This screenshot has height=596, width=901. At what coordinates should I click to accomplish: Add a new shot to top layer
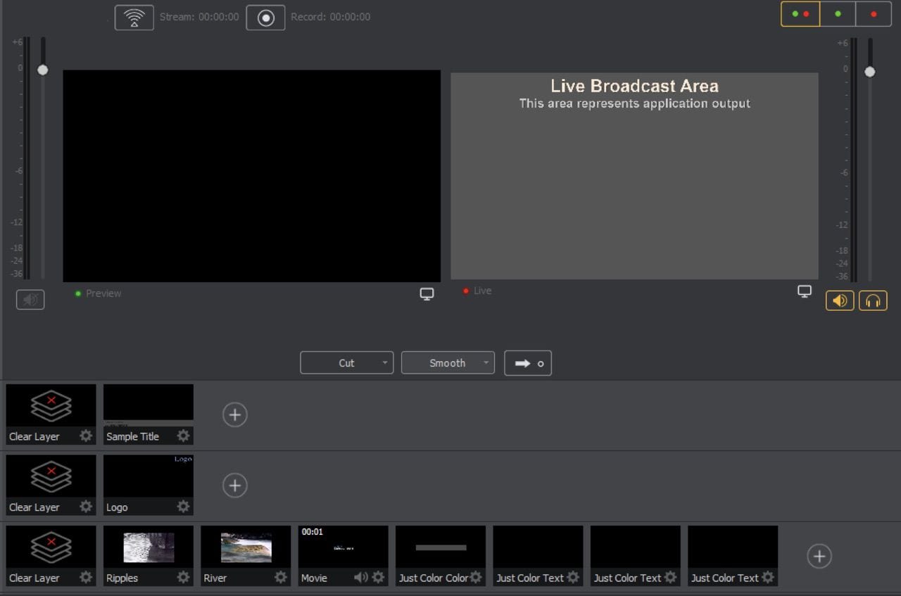point(234,414)
